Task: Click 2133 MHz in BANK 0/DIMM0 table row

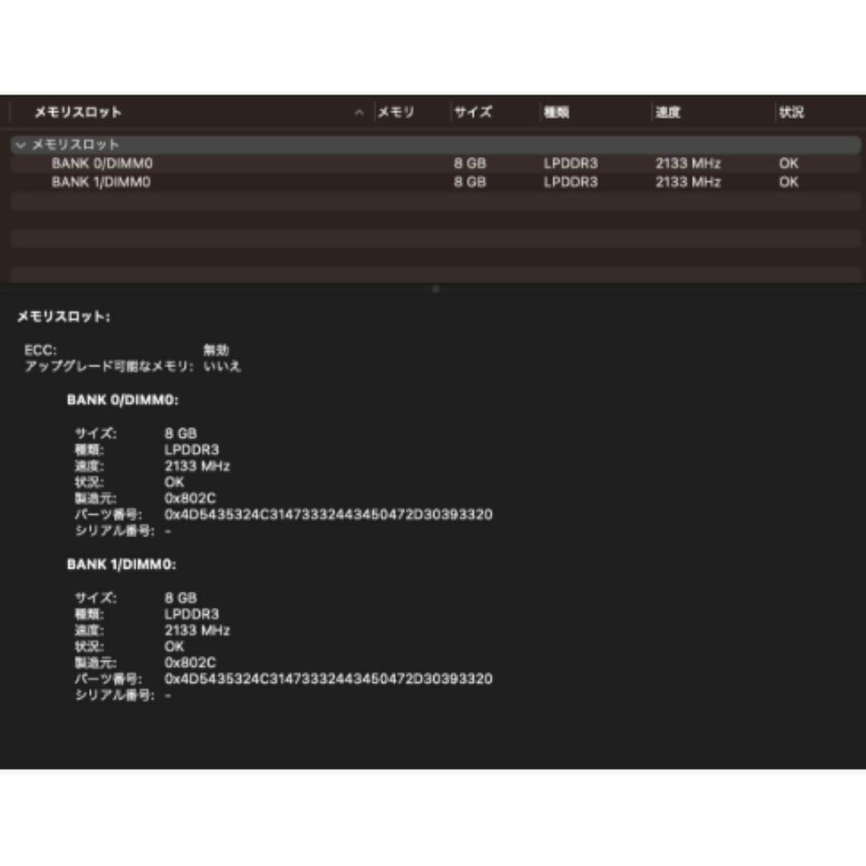Action: pyautogui.click(x=688, y=164)
